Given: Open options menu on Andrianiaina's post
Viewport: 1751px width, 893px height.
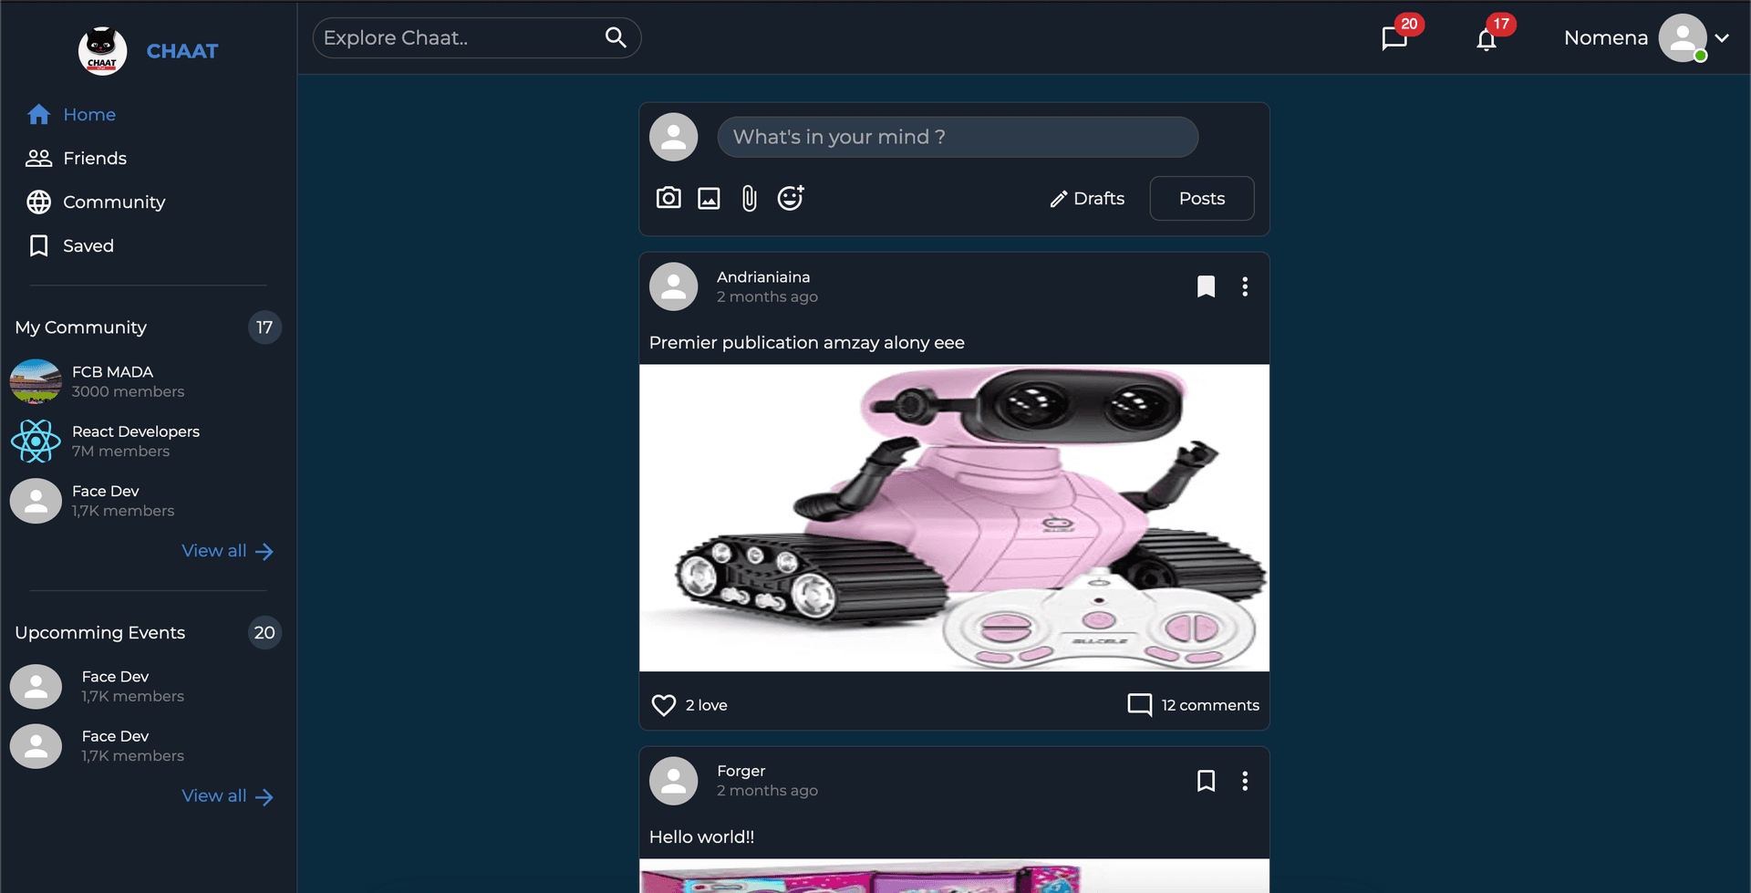Looking at the screenshot, I should pos(1245,286).
